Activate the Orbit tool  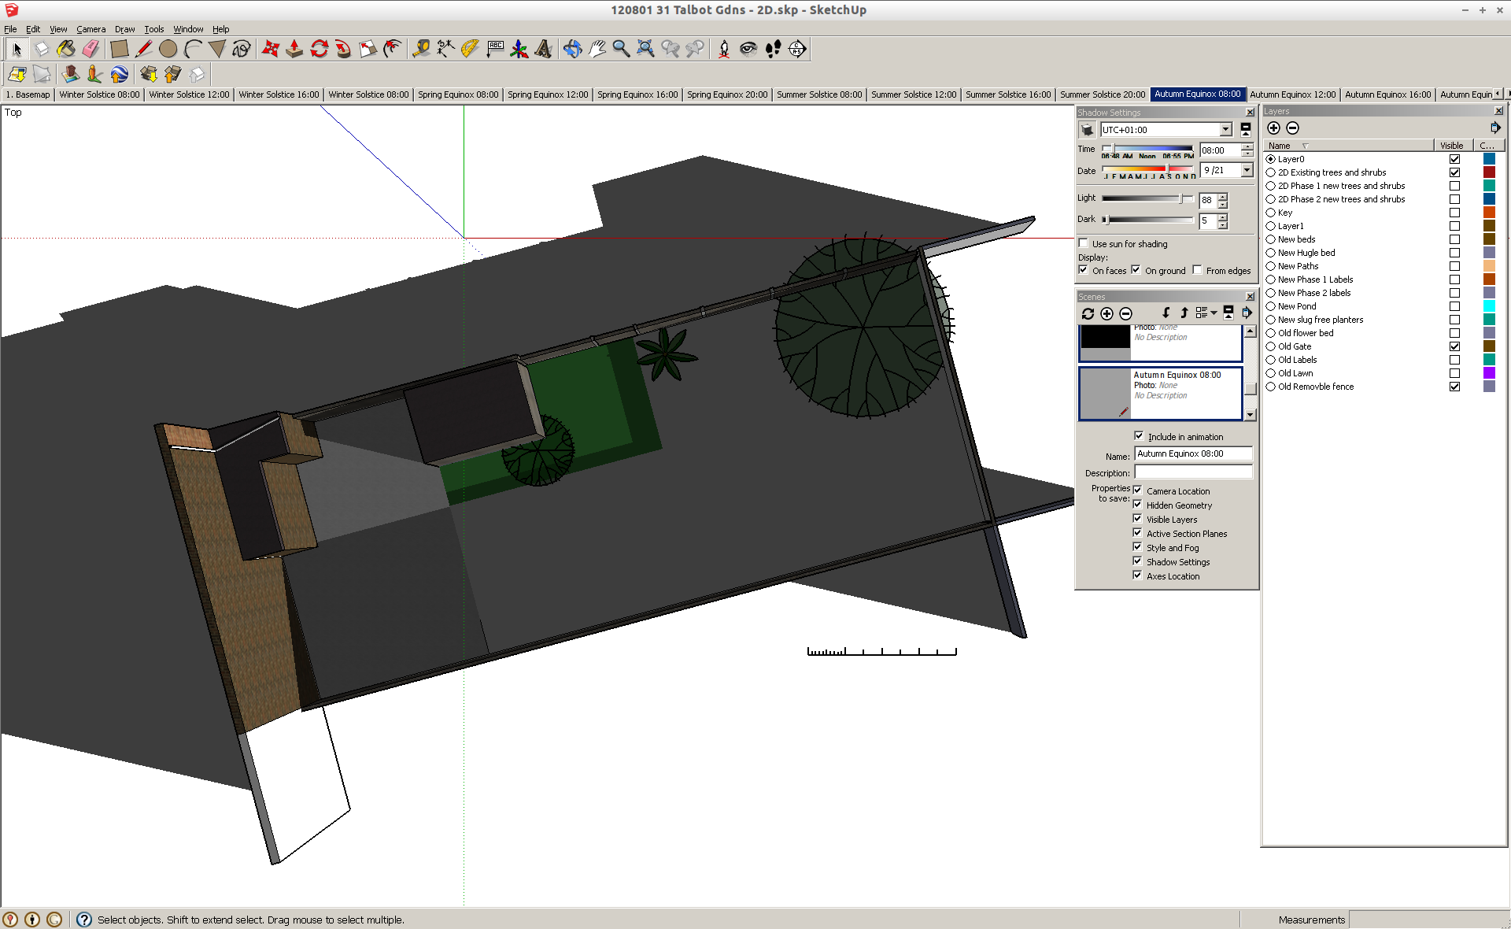[x=572, y=49]
